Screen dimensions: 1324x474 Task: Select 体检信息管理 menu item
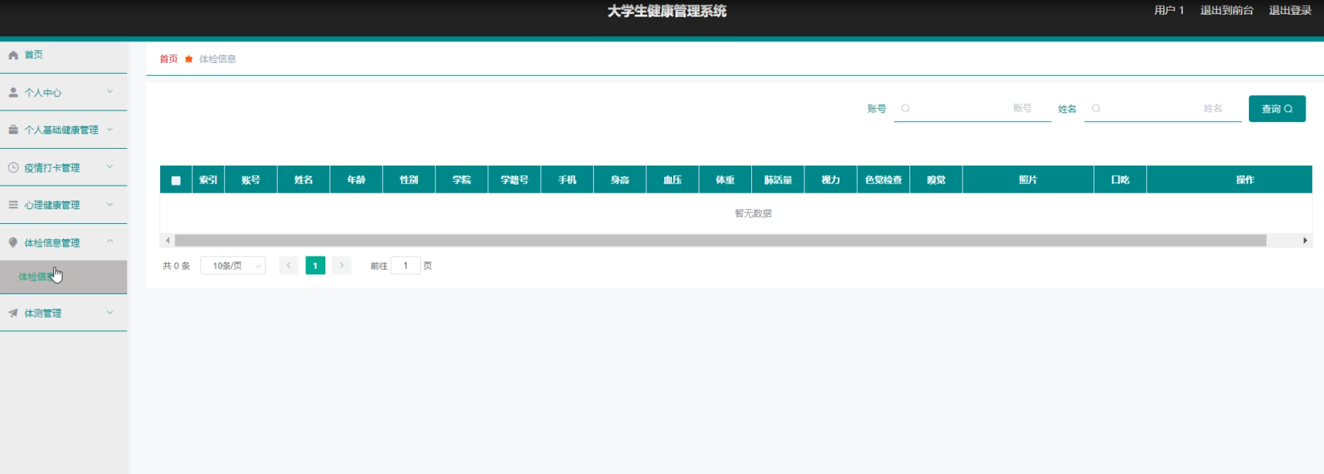(x=64, y=242)
